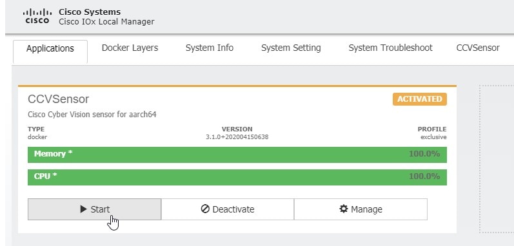Click the TYPE label
The image size is (514, 246).
36,129
